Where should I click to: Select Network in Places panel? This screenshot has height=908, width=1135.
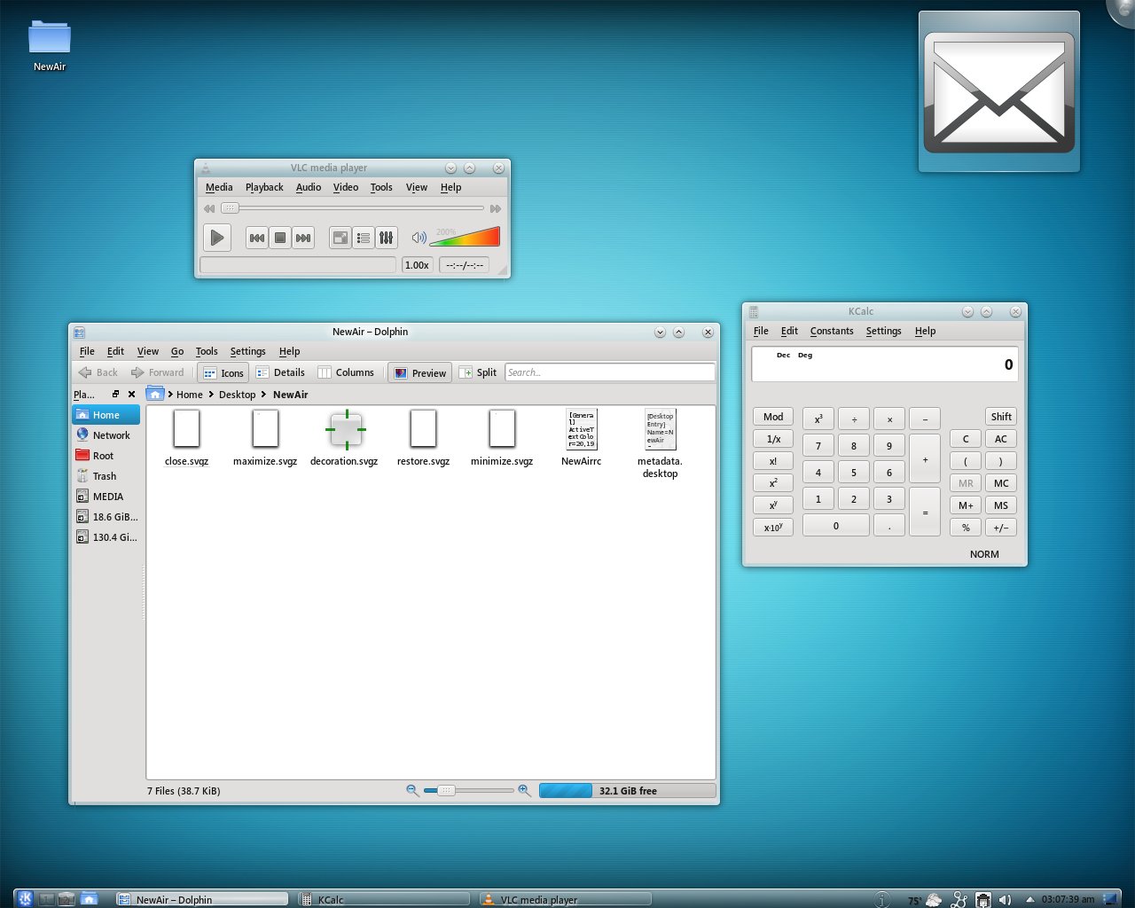pyautogui.click(x=106, y=435)
